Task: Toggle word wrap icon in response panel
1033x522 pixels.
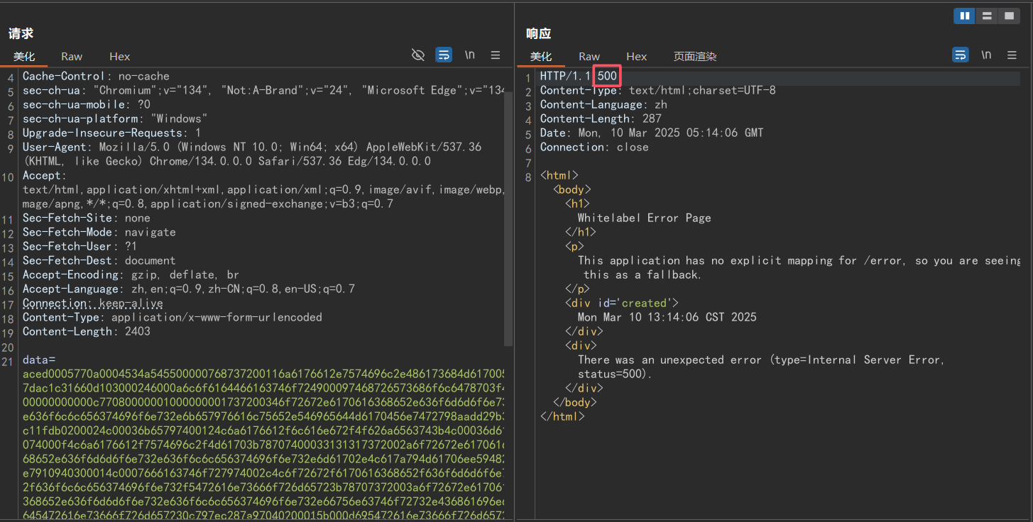Action: tap(960, 55)
